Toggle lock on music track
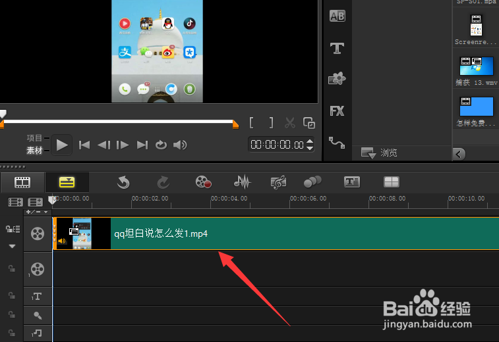This screenshot has height=342, width=499. (x=12, y=333)
